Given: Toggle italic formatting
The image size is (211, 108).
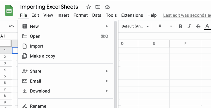Looking at the screenshot, I should pyautogui.click(x=189, y=26).
